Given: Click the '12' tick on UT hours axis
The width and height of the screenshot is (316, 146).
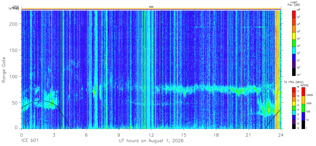Looking at the screenshot, I should pyautogui.click(x=151, y=135).
